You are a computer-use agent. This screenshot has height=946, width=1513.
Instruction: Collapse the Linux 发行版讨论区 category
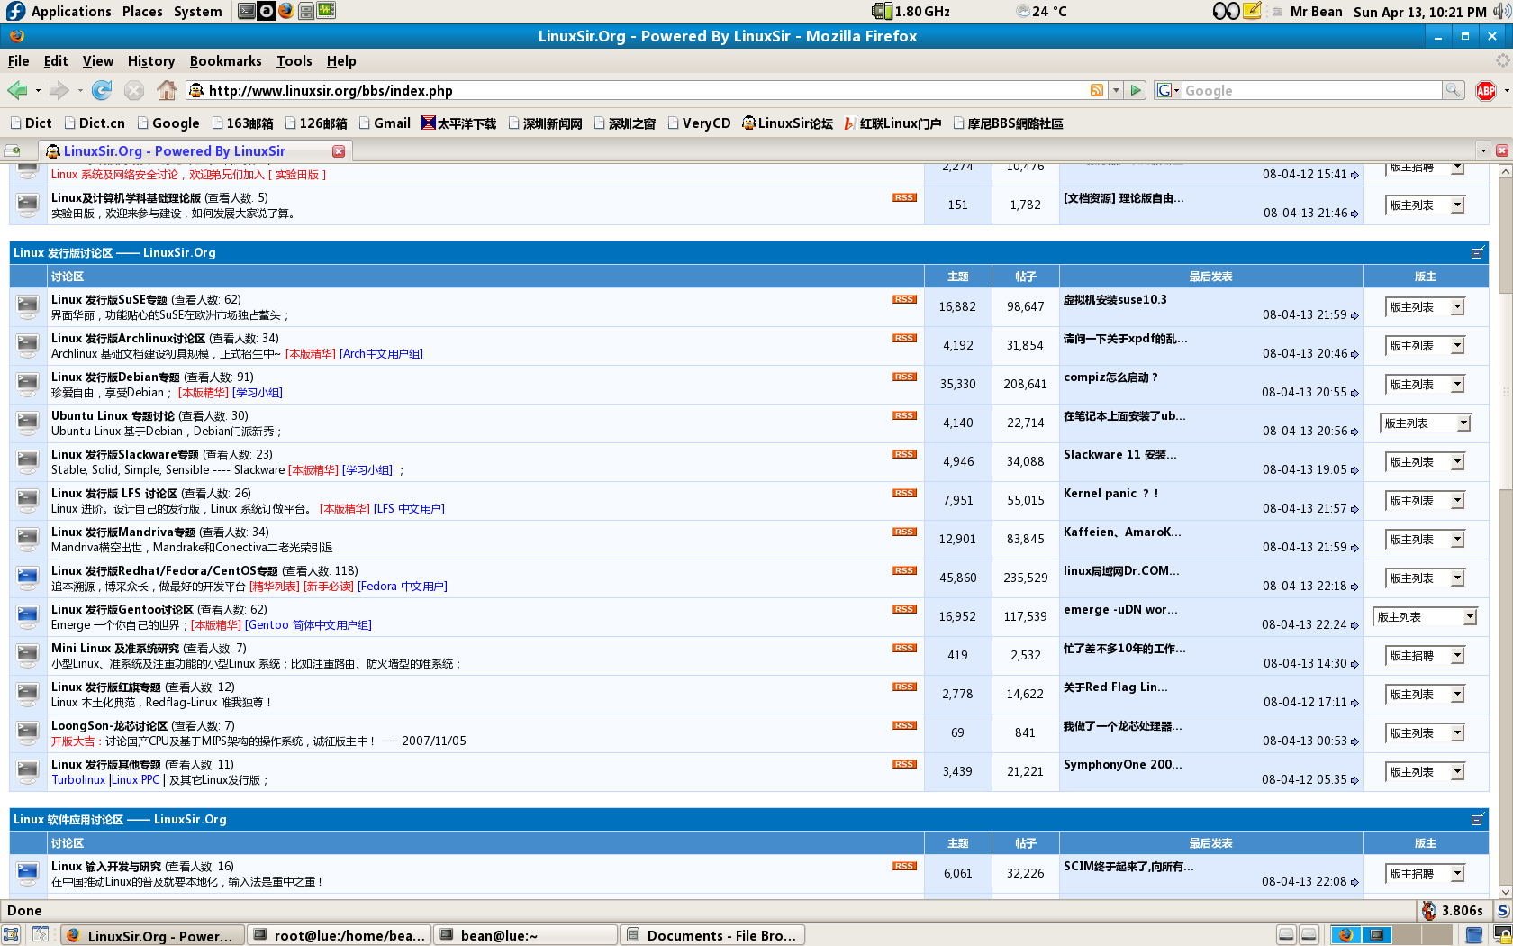coord(1477,253)
